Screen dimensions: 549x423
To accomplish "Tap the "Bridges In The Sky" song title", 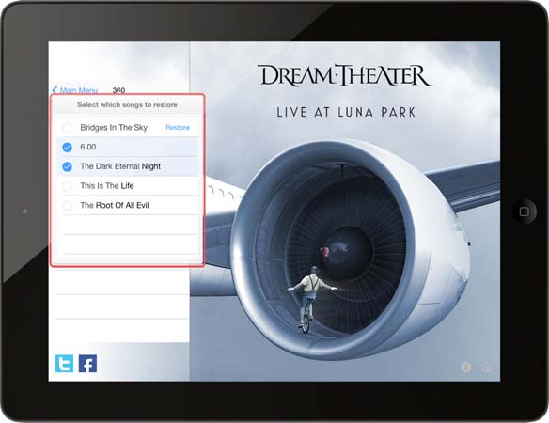I will (114, 128).
